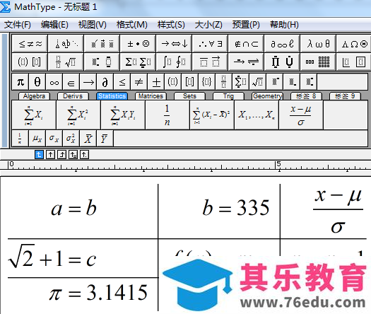The width and height of the screenshot is (371, 314).
Task: Insert the 1 over n fraction
Action: click(167, 115)
